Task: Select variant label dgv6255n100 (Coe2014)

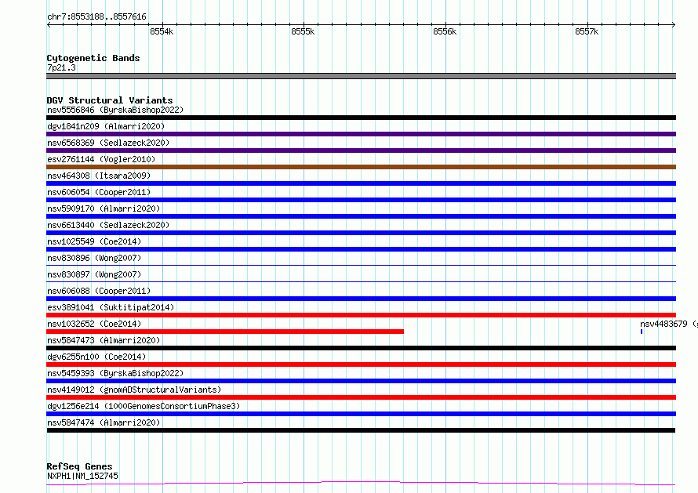Action: pyautogui.click(x=96, y=357)
